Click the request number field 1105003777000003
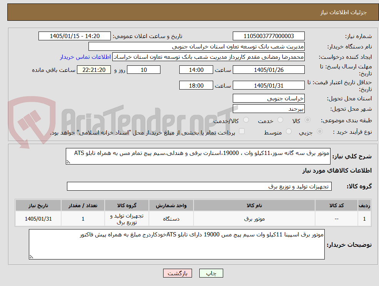 [269, 36]
